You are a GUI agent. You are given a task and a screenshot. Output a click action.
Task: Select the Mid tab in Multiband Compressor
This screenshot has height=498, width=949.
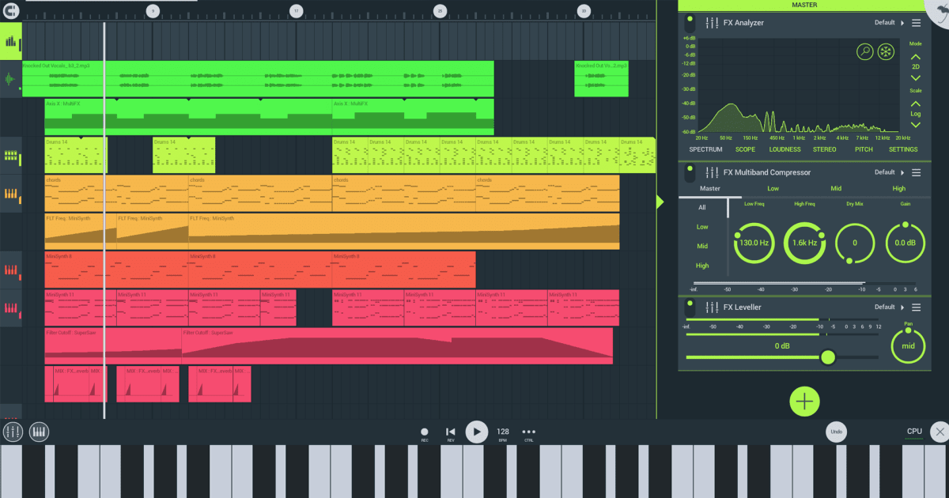(x=836, y=189)
